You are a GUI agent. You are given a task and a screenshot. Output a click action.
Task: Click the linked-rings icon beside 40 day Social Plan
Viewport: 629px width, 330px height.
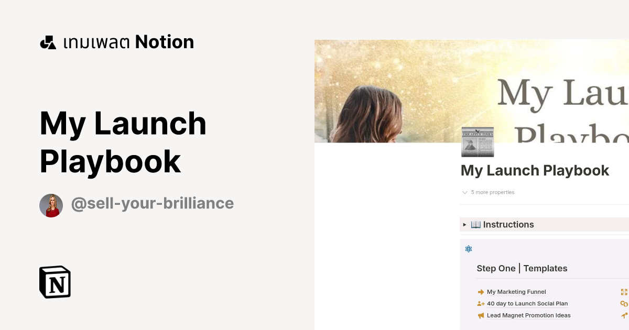(x=624, y=304)
